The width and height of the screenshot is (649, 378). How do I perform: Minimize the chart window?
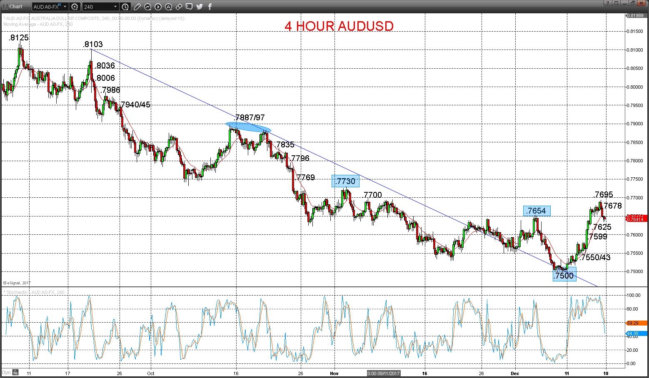click(625, 3)
